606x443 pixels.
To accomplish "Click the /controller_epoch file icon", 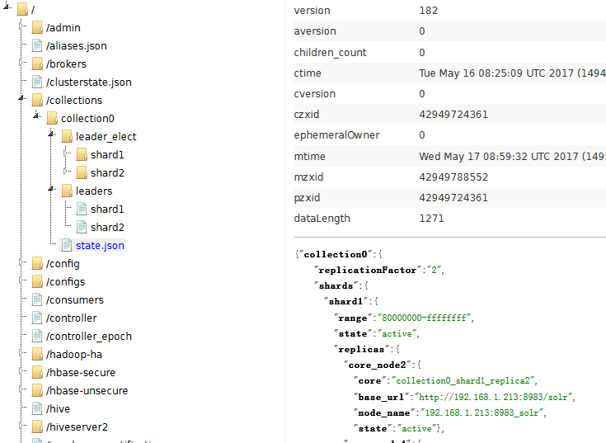I will point(37,337).
